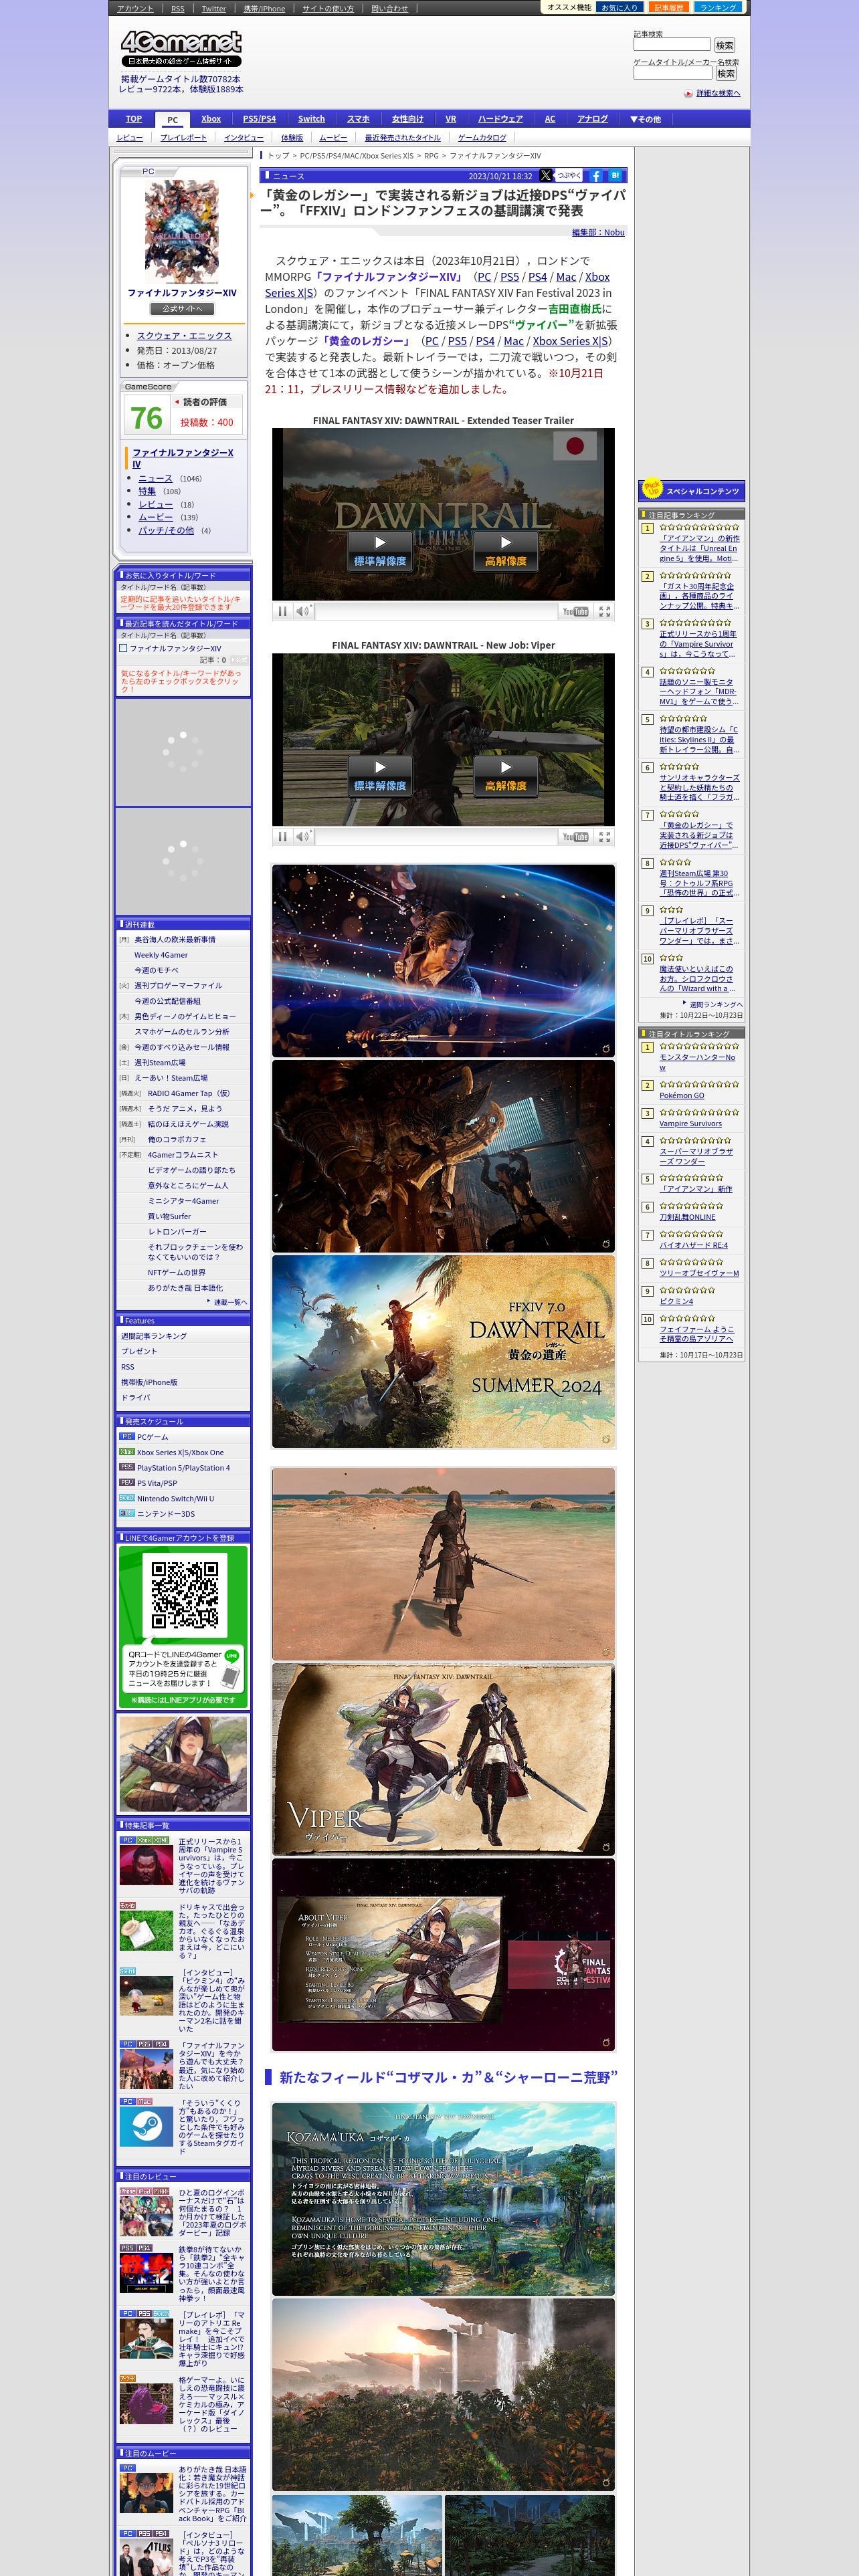
Task: Click Xbox icon in release schedule
Action: 127,1452
